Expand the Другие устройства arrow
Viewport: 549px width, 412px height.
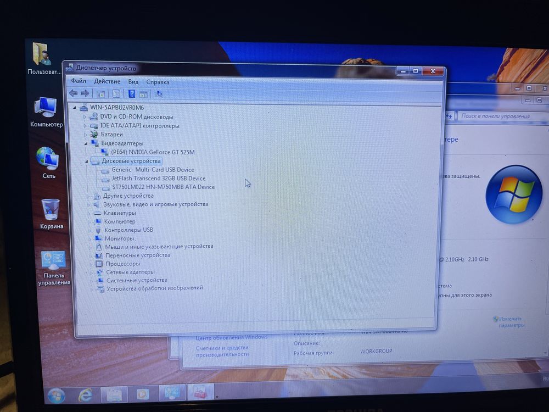point(88,196)
